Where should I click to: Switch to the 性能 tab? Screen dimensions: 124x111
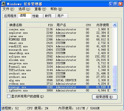[x=37, y=16]
